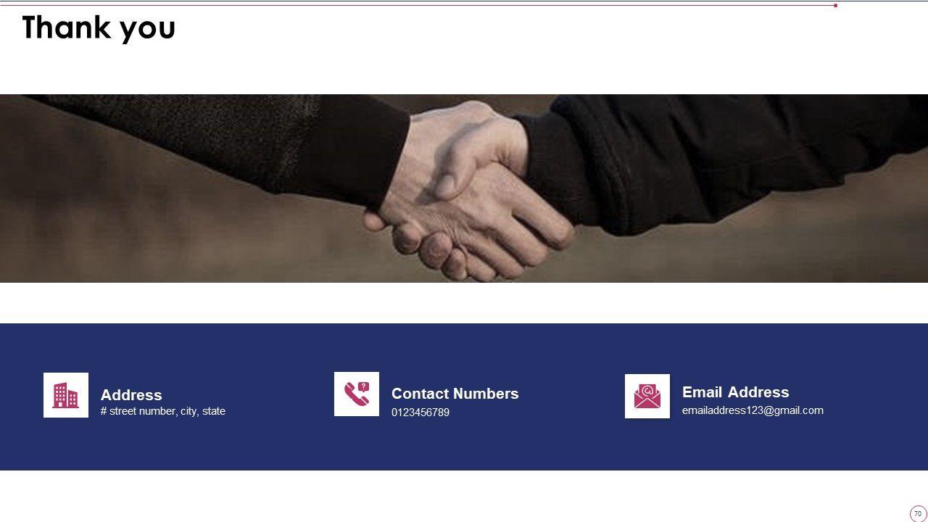Screen dimensions: 928x522
Task: Click the pink dot on header line
Action: (835, 5)
